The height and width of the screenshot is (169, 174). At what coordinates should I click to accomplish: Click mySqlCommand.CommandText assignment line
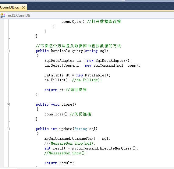point(77,139)
